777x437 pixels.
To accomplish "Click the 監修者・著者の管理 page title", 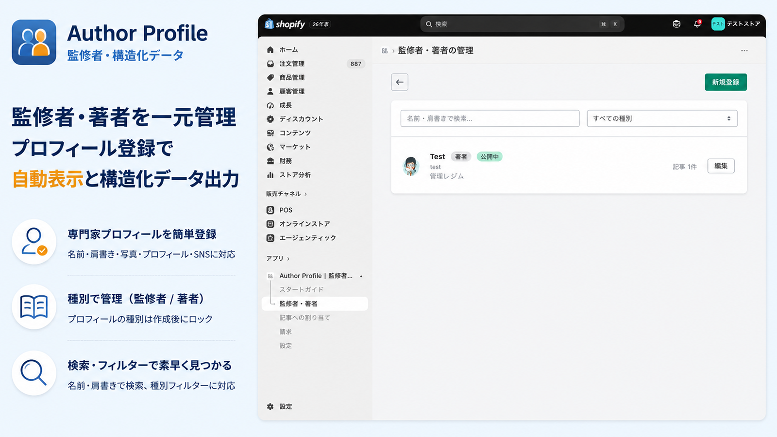I will click(x=436, y=50).
